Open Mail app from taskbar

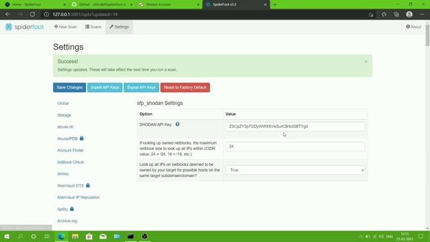(103, 236)
